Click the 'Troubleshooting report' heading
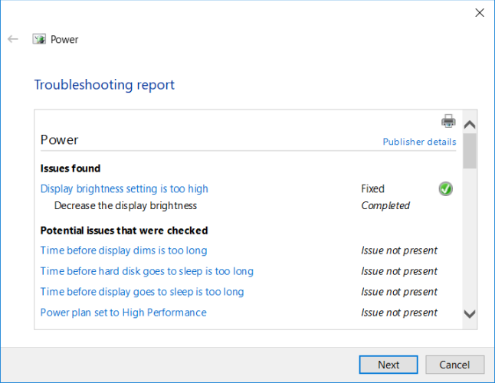This screenshot has height=383, width=495. (x=104, y=85)
